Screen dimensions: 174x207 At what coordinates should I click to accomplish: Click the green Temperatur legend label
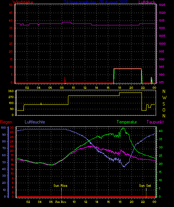coord(127,122)
